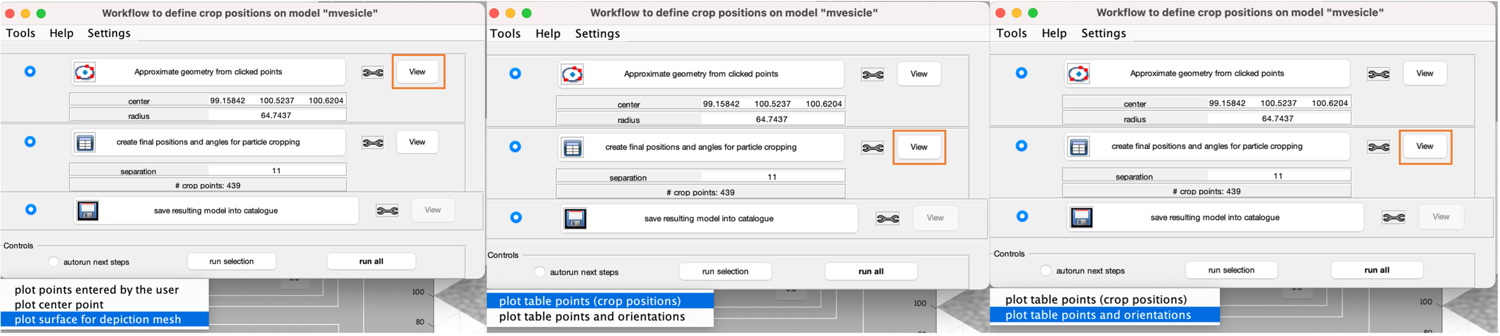Viewport: 1500px width, 336px height.
Task: Click separation field 11 in left window
Action: pyautogui.click(x=277, y=171)
